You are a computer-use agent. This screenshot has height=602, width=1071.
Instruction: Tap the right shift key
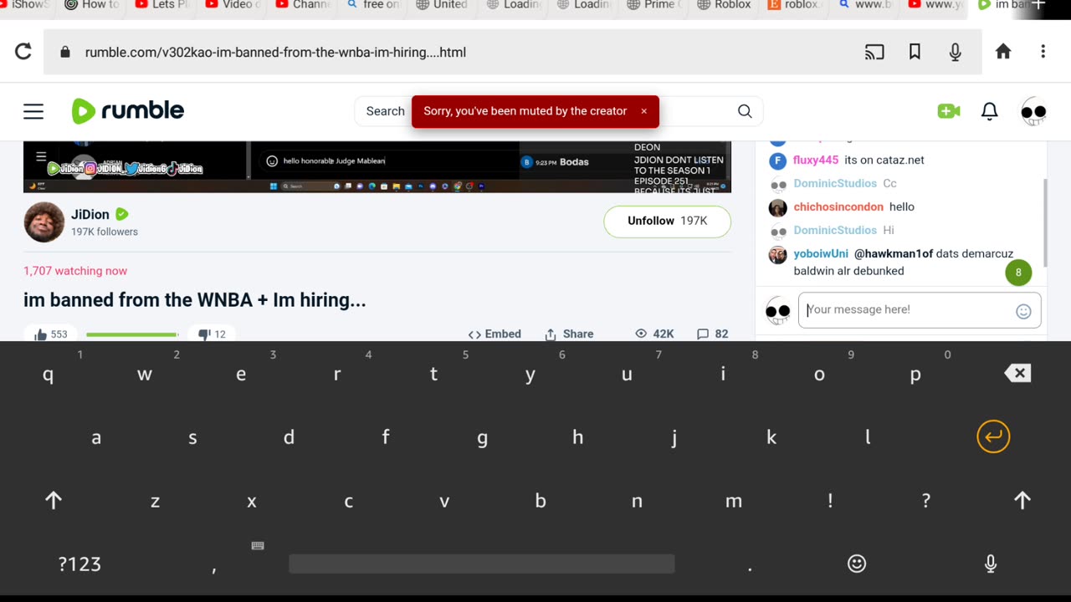click(x=1022, y=500)
